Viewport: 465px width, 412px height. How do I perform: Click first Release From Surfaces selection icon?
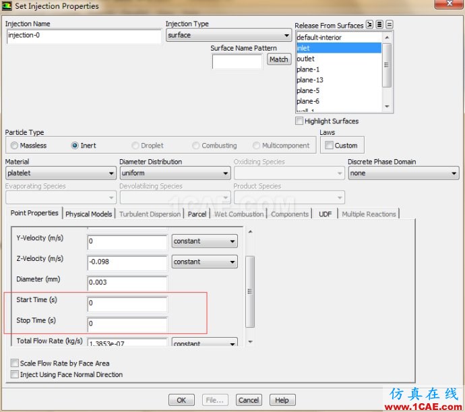point(369,24)
